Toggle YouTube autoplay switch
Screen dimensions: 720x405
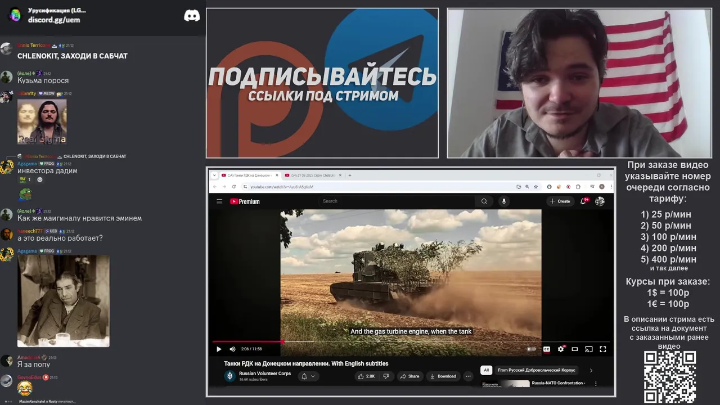click(532, 349)
